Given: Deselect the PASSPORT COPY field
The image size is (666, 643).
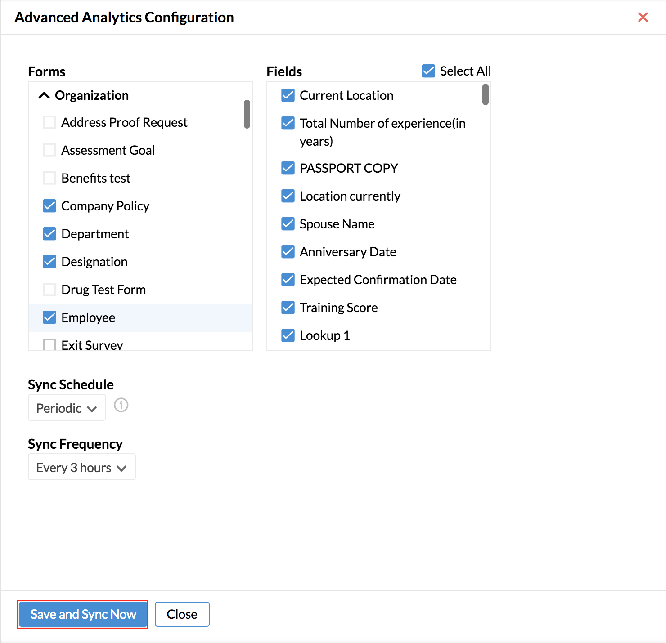Looking at the screenshot, I should [x=288, y=168].
